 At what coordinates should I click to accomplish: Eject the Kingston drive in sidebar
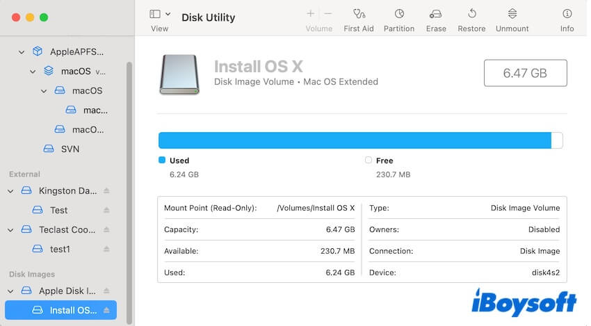click(106, 190)
